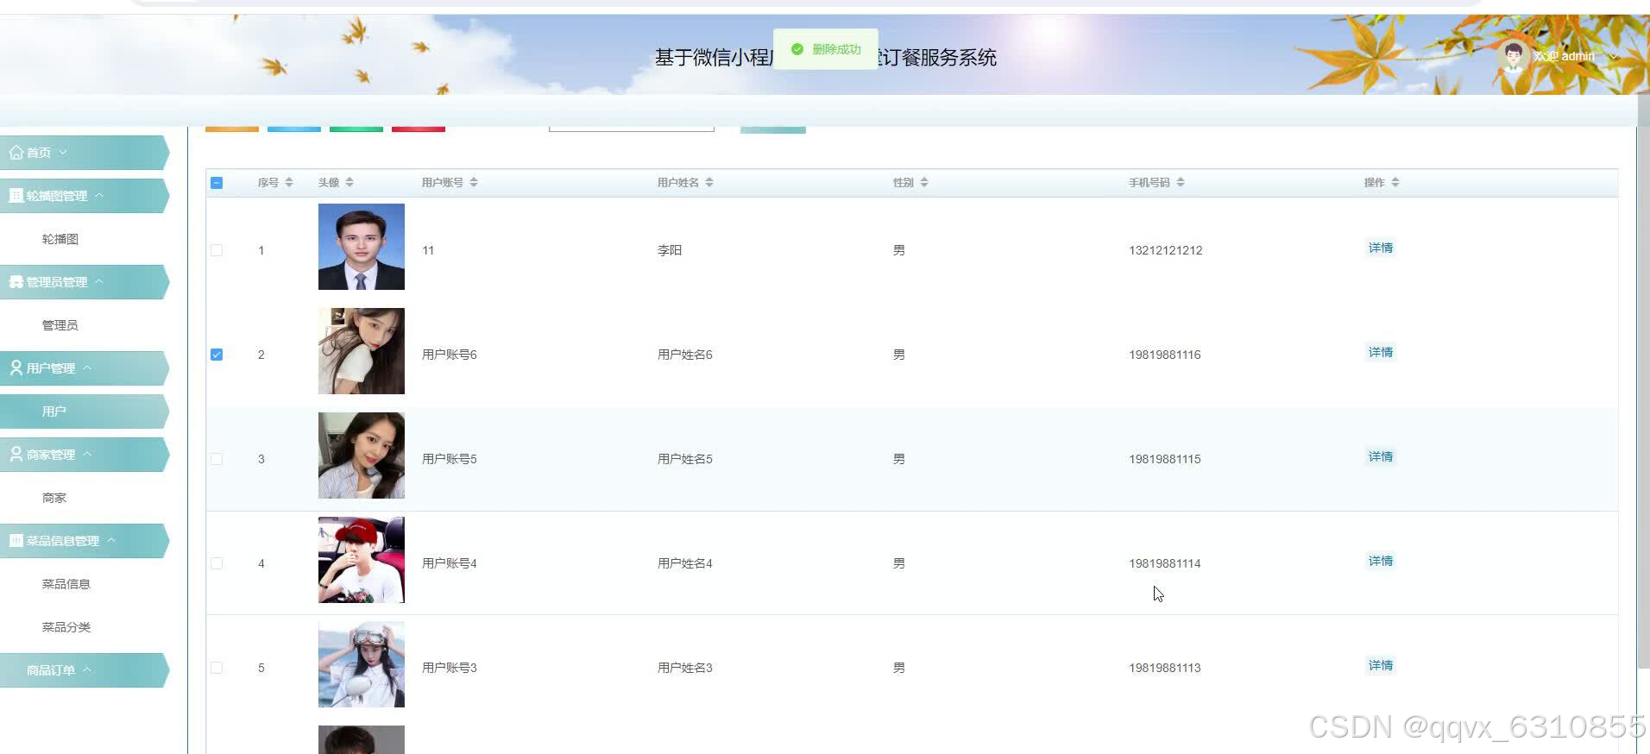Open 详情 for 用户账号5
This screenshot has height=754, width=1650.
[x=1381, y=456]
